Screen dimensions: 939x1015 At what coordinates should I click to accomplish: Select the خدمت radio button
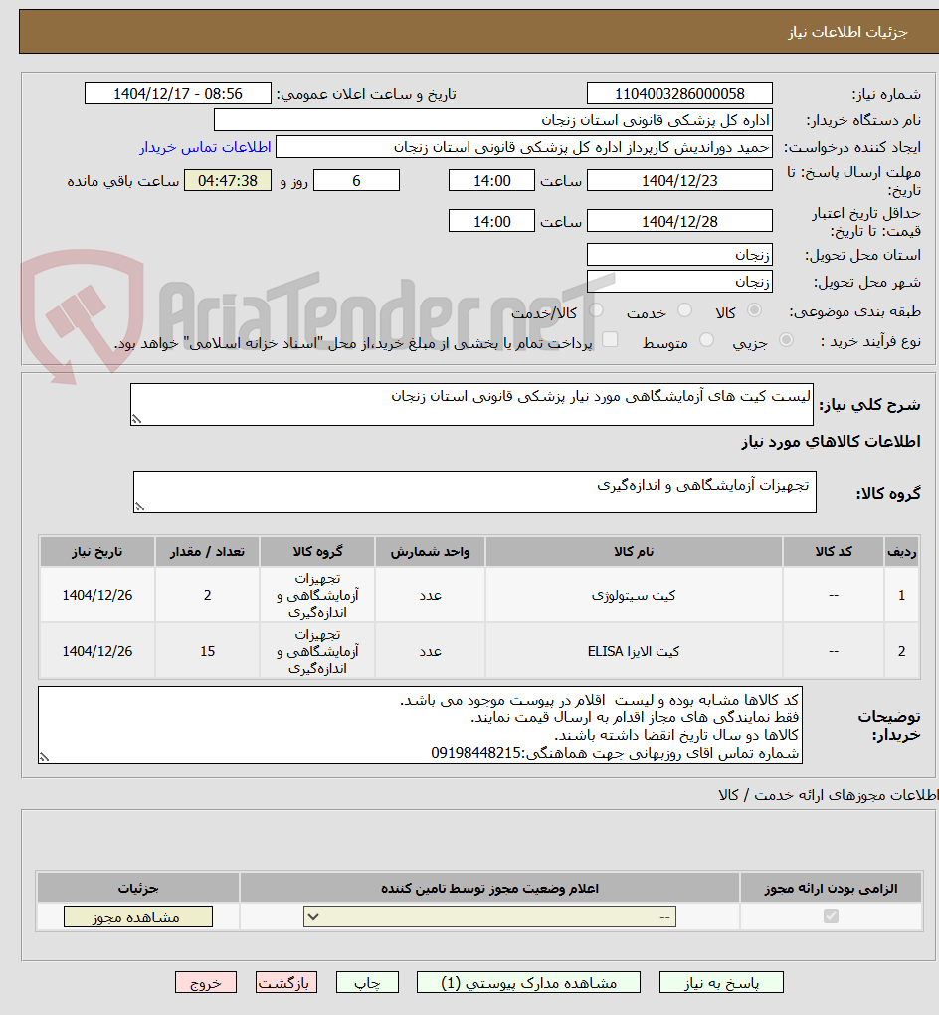click(x=684, y=311)
